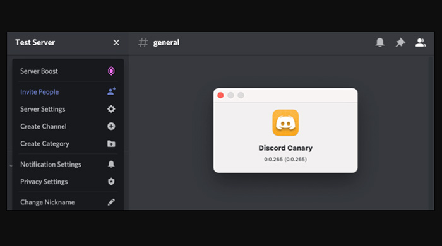Click the hashtag icon beside general
The height and width of the screenshot is (246, 442).
143,42
